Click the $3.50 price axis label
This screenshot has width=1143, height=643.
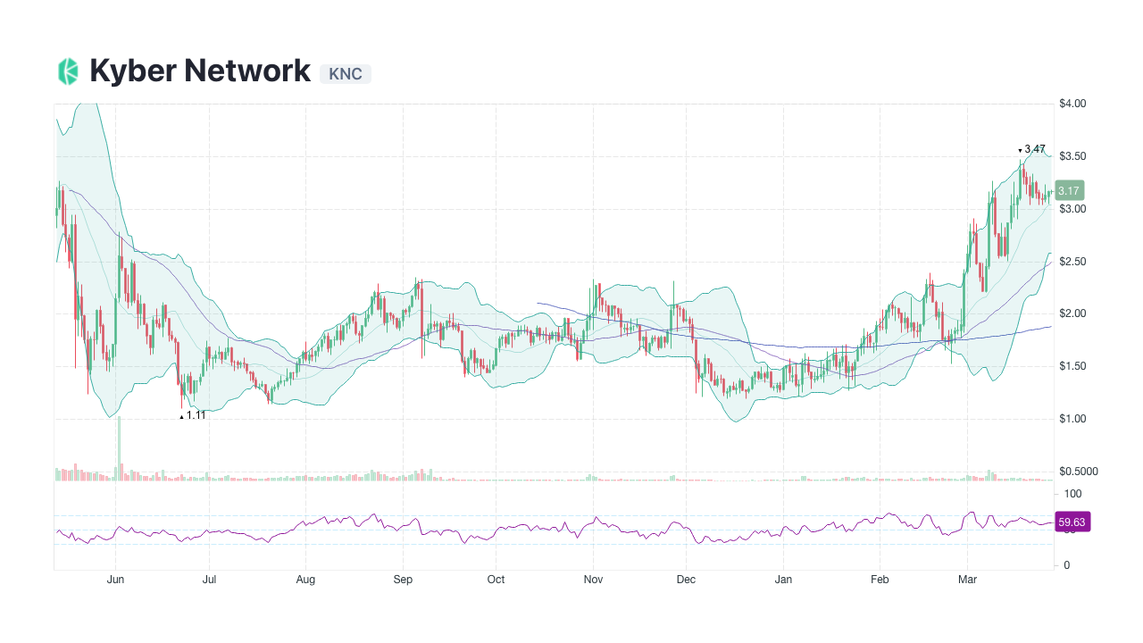pos(1072,156)
